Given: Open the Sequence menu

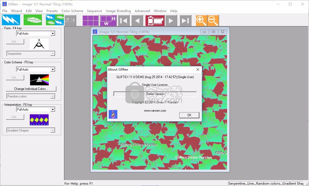Looking at the screenshot, I should tap(94, 11).
